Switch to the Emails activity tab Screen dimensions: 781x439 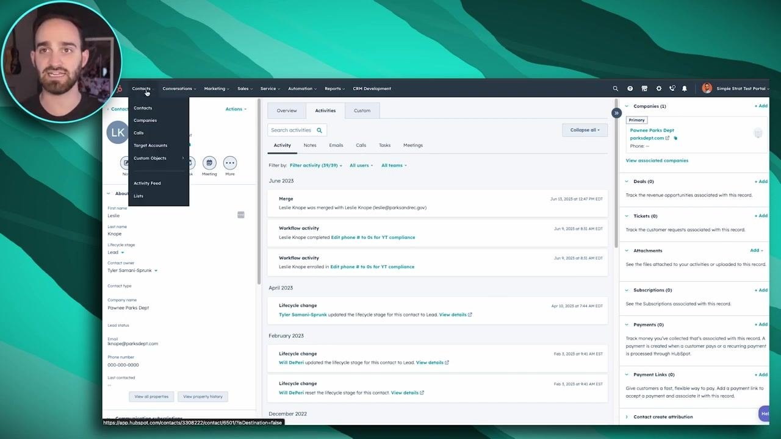tap(336, 145)
